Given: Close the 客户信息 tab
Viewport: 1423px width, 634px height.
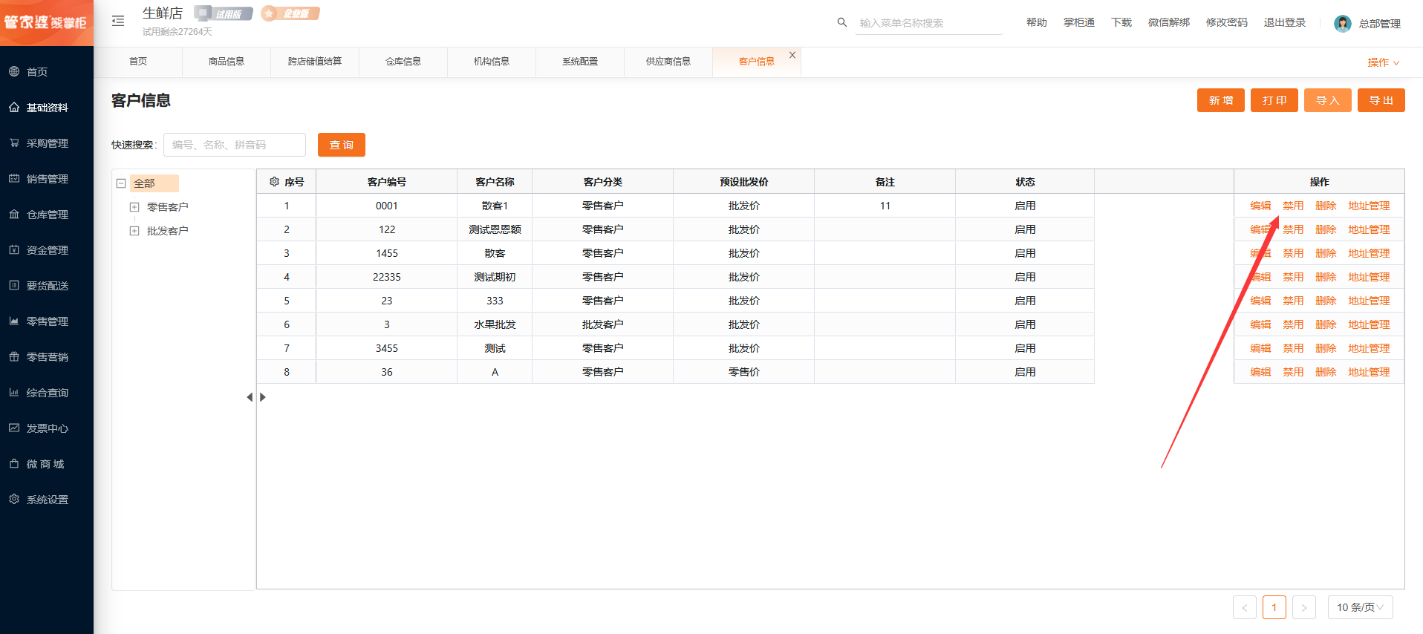Looking at the screenshot, I should point(792,55).
